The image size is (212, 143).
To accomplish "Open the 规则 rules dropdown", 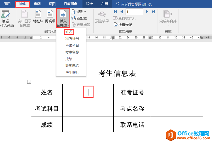I will pos(79,12).
